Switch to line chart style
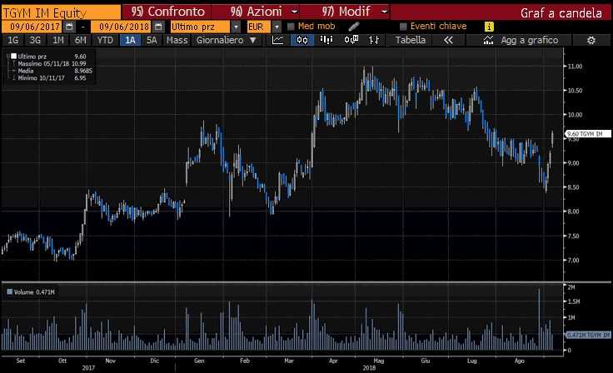Screen dimensions: 613x373 tap(278, 40)
